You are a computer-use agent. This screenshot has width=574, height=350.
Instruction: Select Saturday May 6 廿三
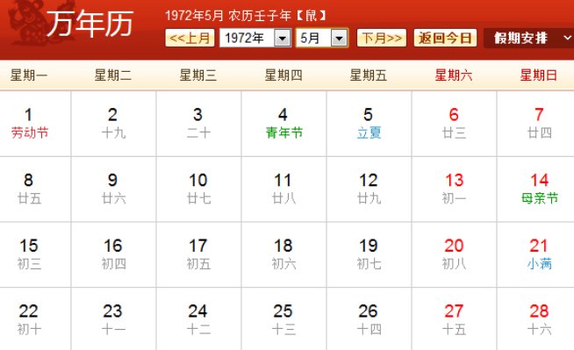coord(454,124)
